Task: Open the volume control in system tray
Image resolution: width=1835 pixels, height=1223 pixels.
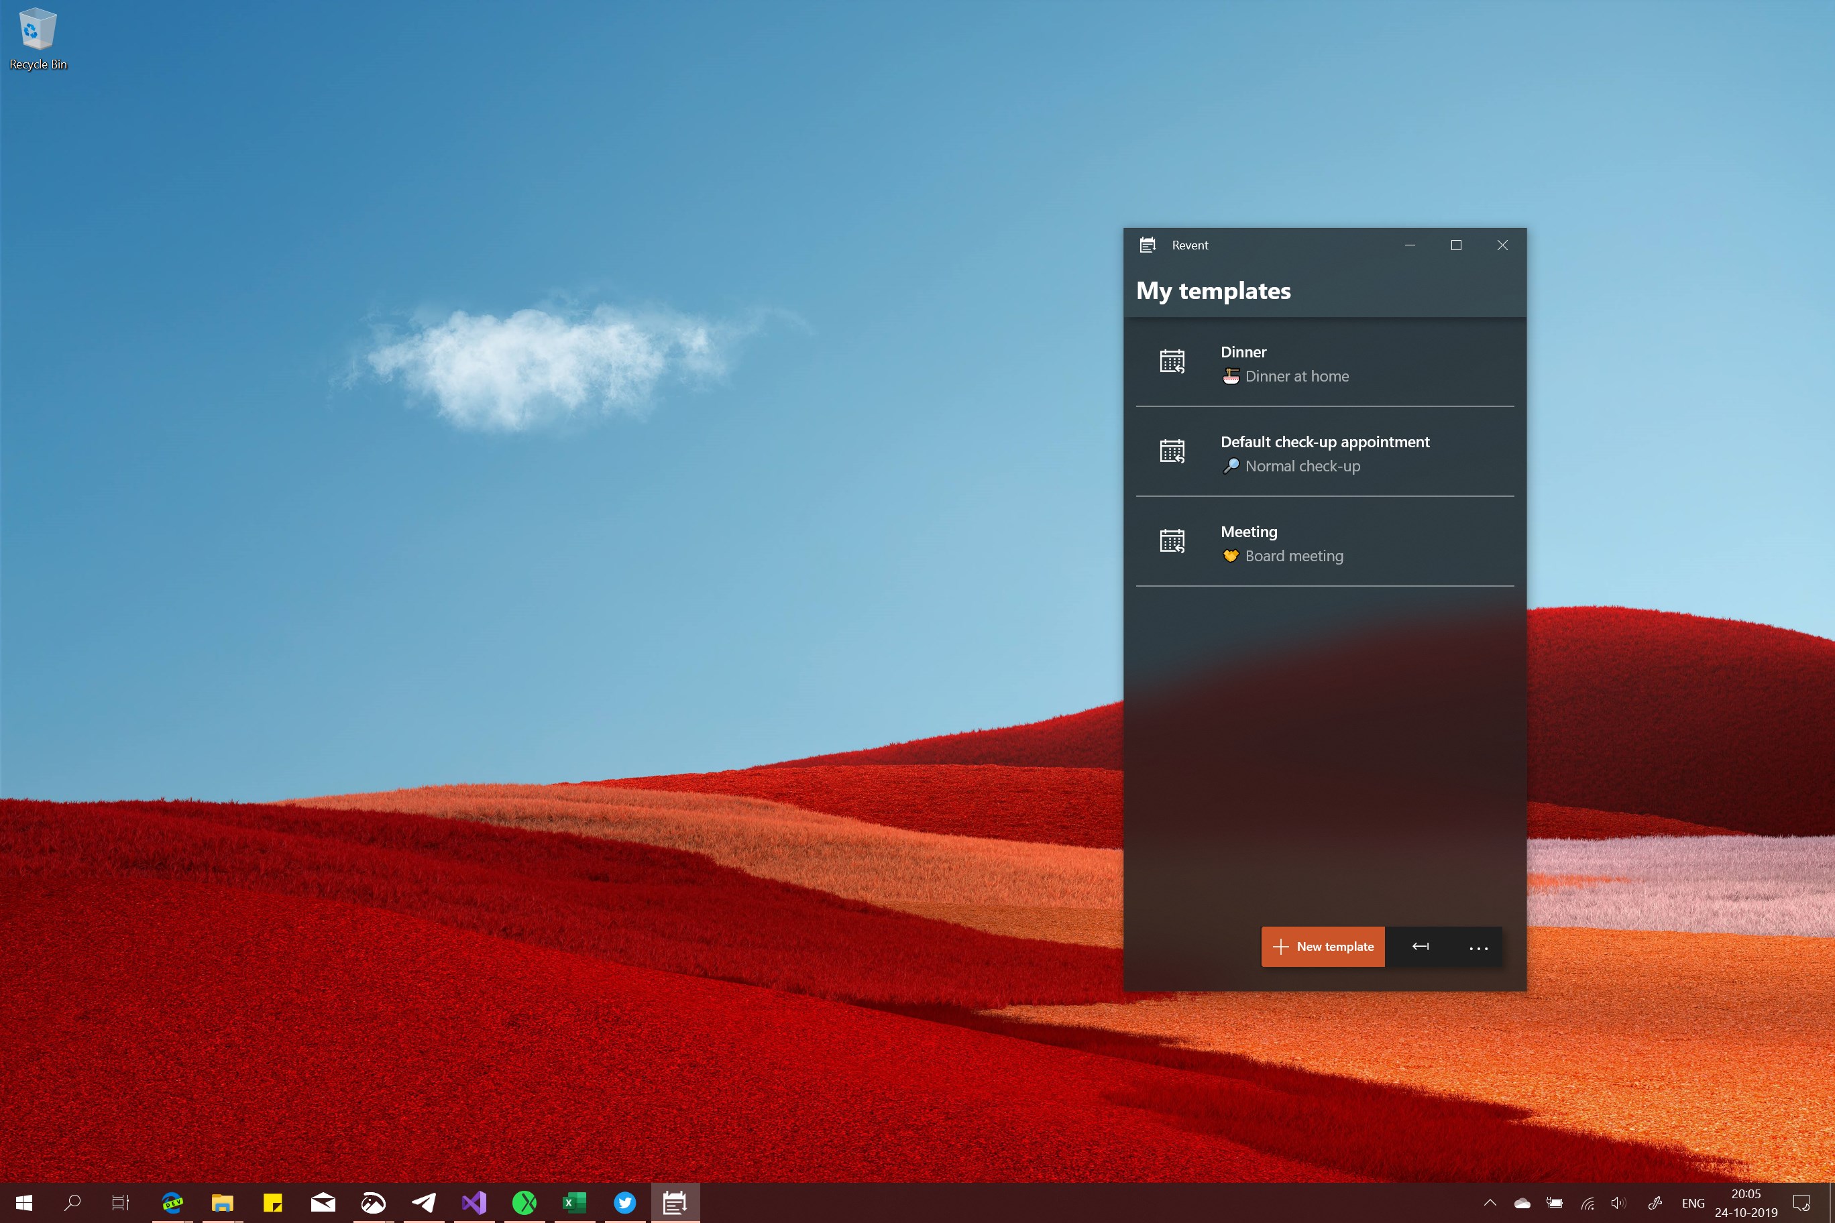Action: point(1618,1203)
